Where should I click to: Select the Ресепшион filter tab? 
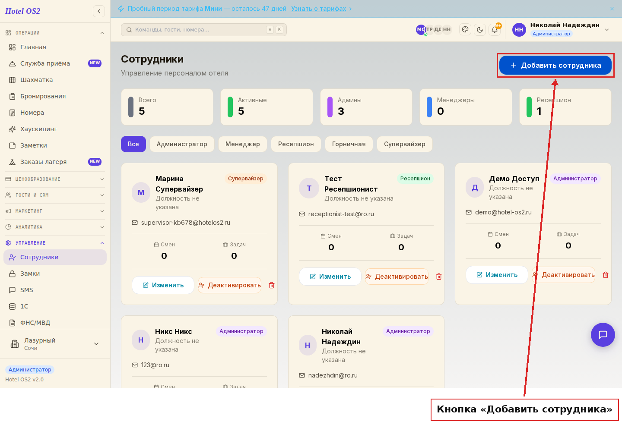(296, 144)
